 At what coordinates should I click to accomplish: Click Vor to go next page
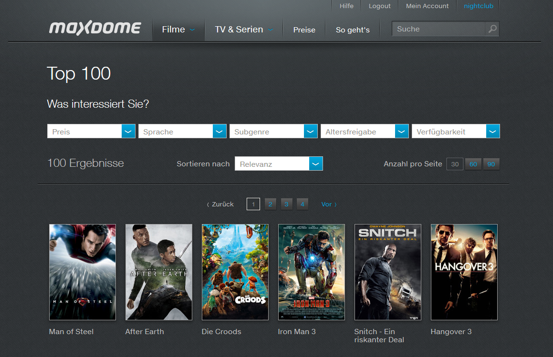point(329,204)
